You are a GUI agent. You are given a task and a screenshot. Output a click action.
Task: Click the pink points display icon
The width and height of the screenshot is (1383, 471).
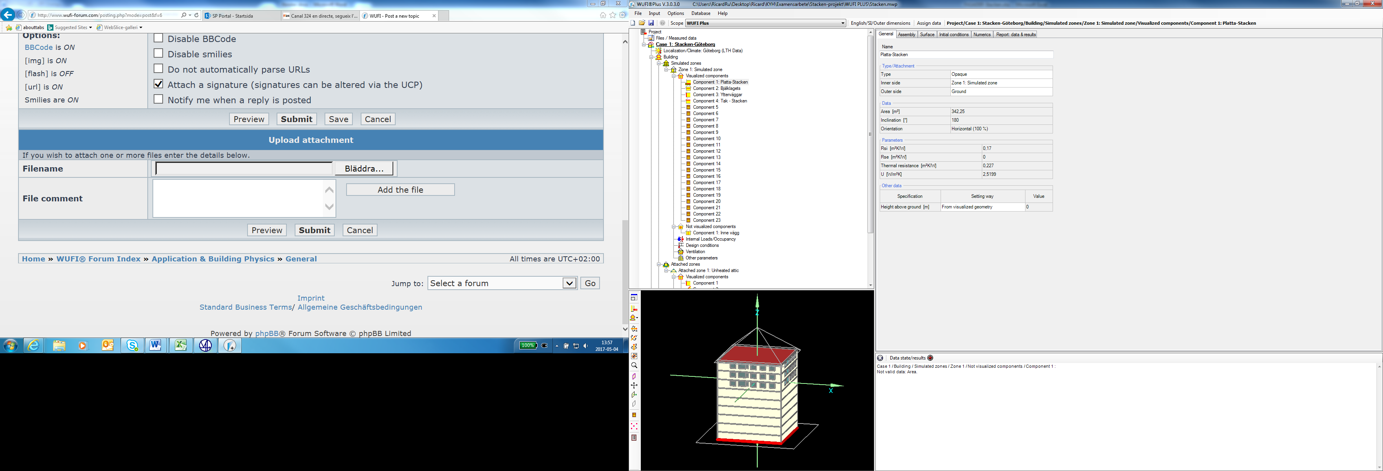(x=634, y=427)
